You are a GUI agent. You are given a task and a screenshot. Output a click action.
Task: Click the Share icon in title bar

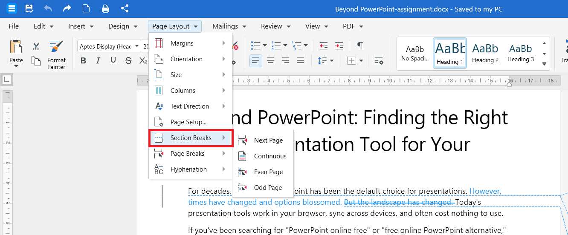pyautogui.click(x=125, y=9)
